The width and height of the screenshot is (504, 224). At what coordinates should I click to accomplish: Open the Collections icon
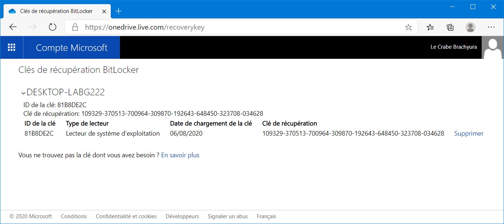[x=450, y=27]
